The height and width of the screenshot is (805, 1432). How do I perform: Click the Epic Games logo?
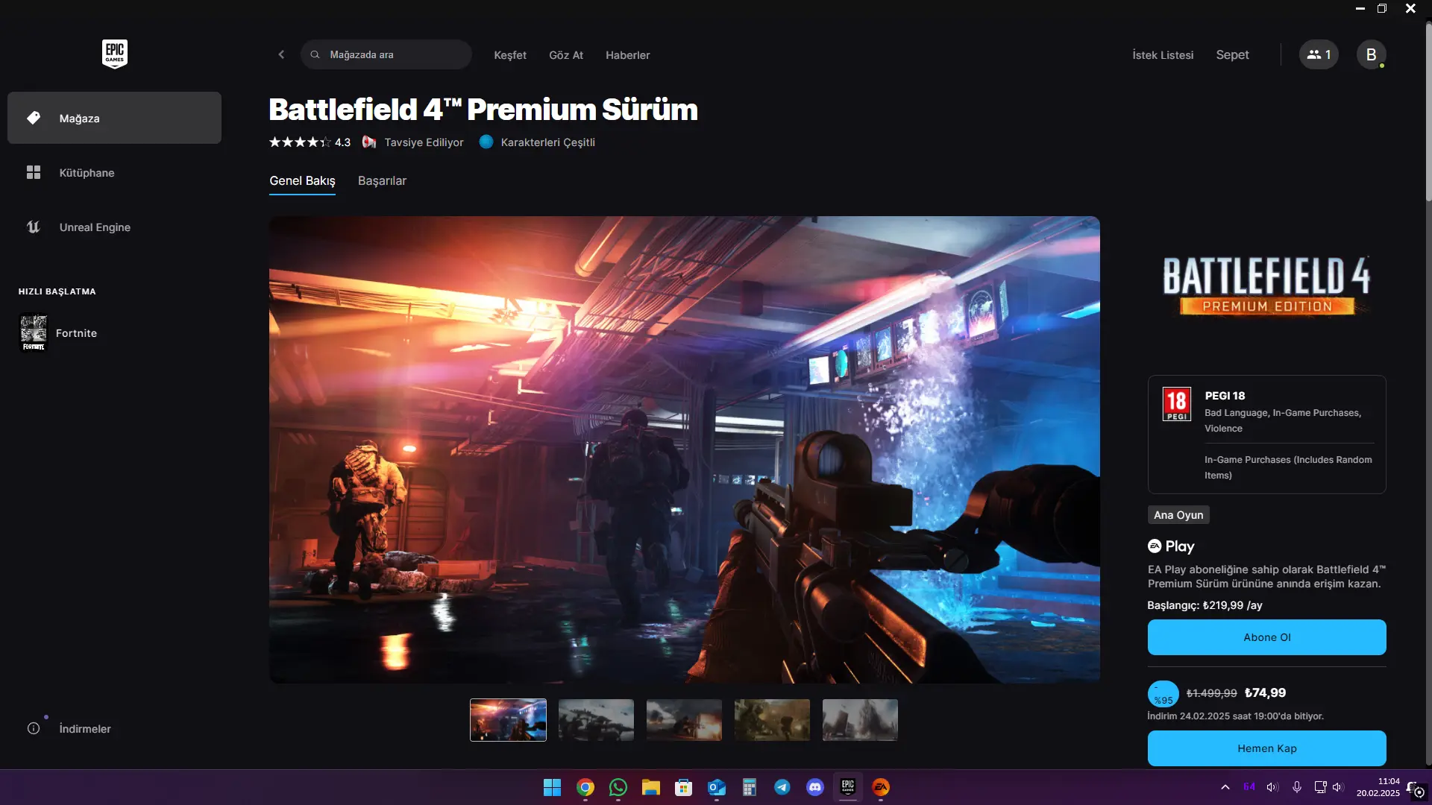coord(115,54)
